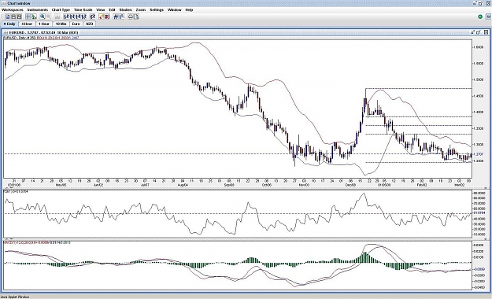This screenshot has height=299, width=492.
Task: Select the EURUSD chart title text
Action: (43, 32)
